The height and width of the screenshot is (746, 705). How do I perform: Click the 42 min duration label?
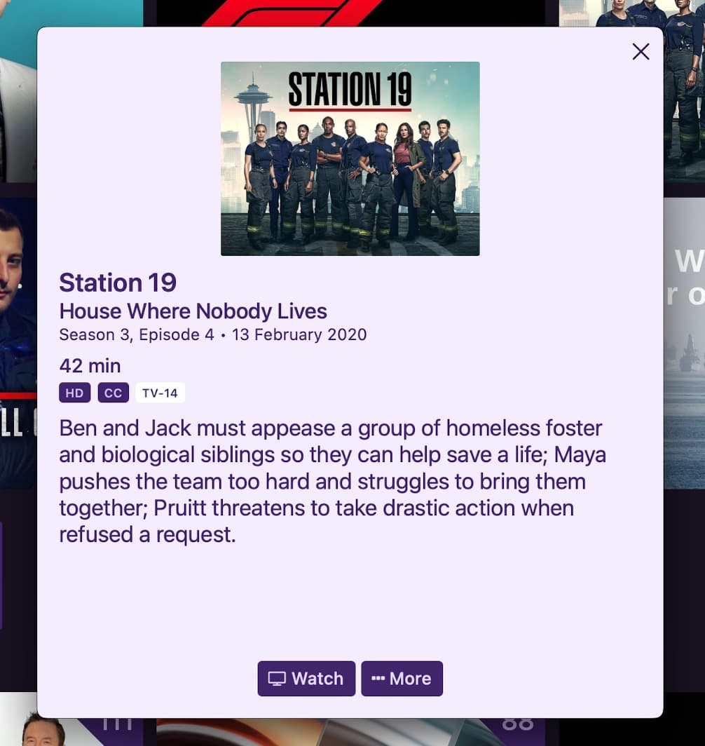[x=90, y=366]
